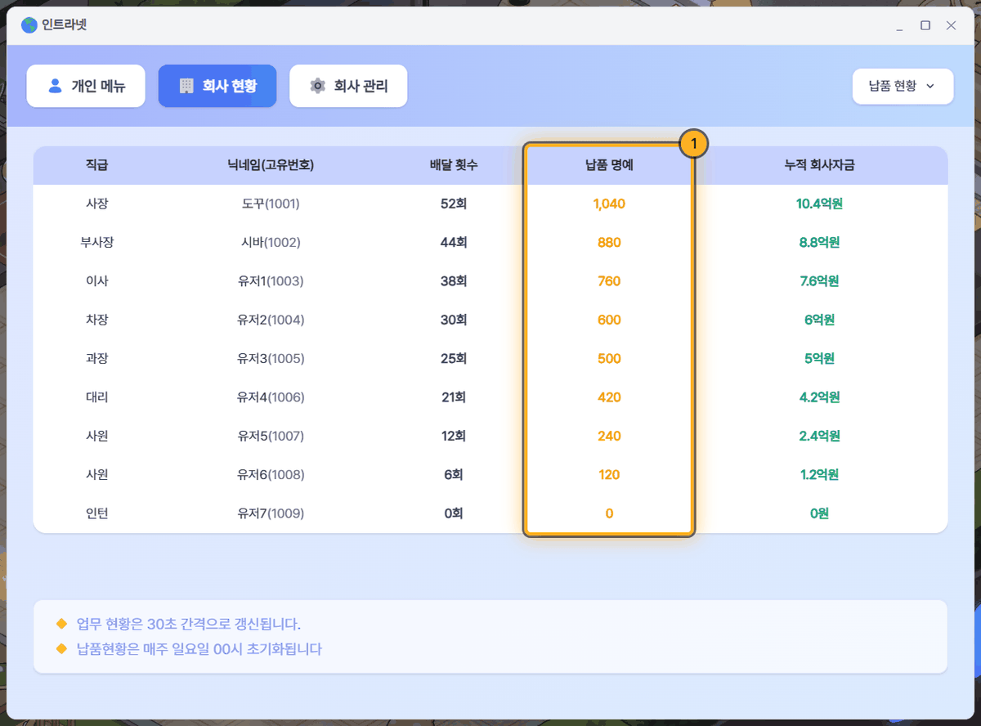The width and height of the screenshot is (981, 726).
Task: Click the 38회 delivery count
Action: (x=454, y=281)
